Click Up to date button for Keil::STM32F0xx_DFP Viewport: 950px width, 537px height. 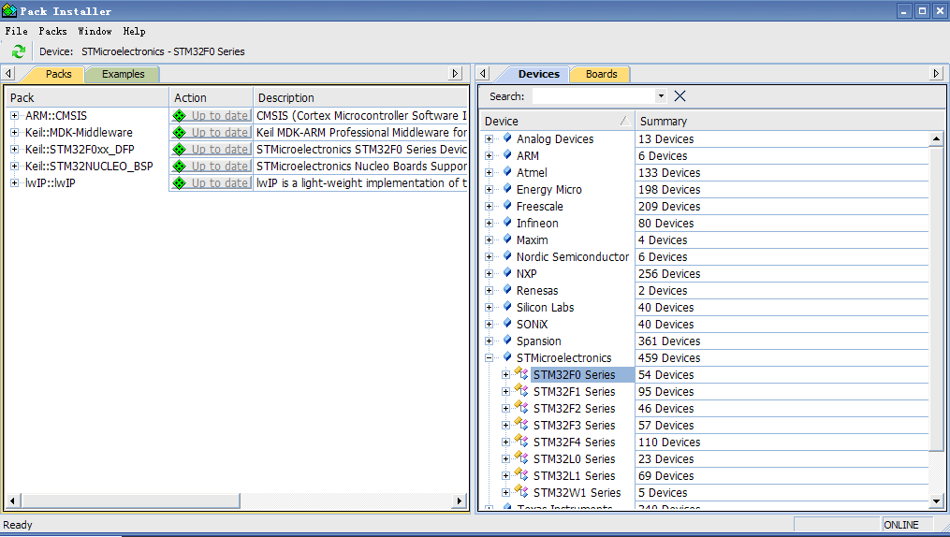[x=211, y=150]
